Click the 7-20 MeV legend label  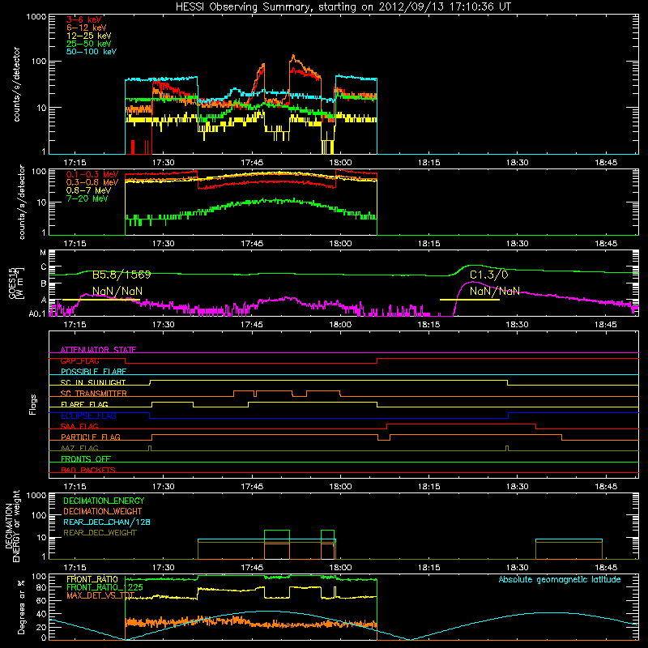pos(87,198)
